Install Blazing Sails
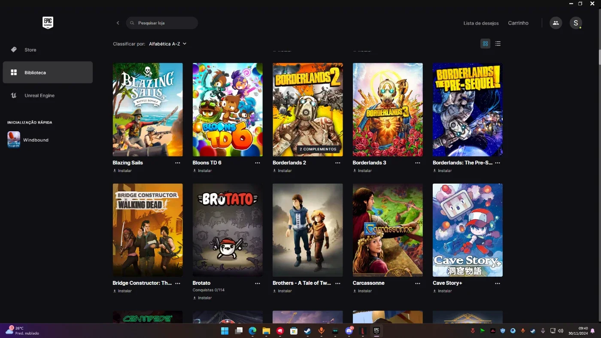 (122, 171)
